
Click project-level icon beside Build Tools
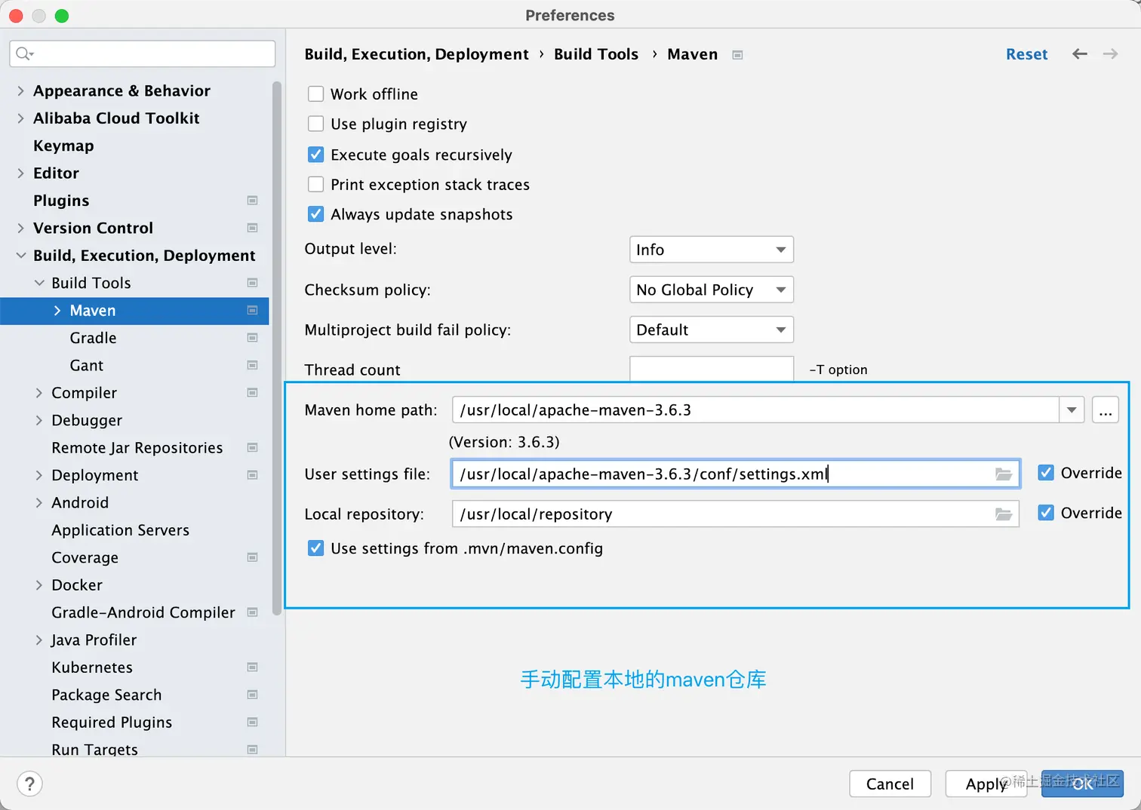point(252,283)
